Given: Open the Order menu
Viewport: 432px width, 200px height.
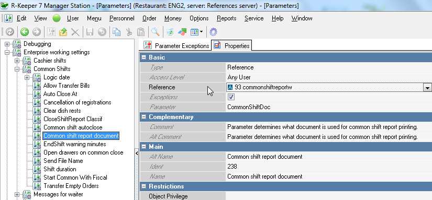Looking at the screenshot, I should (x=149, y=18).
